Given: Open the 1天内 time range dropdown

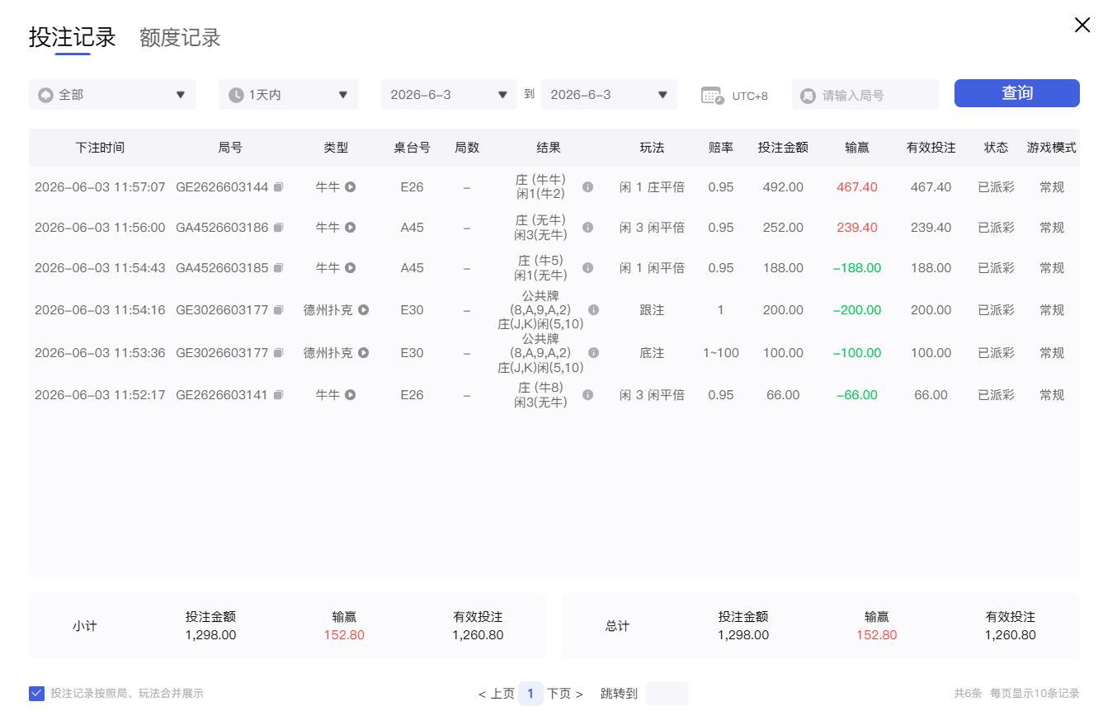Looking at the screenshot, I should [289, 95].
